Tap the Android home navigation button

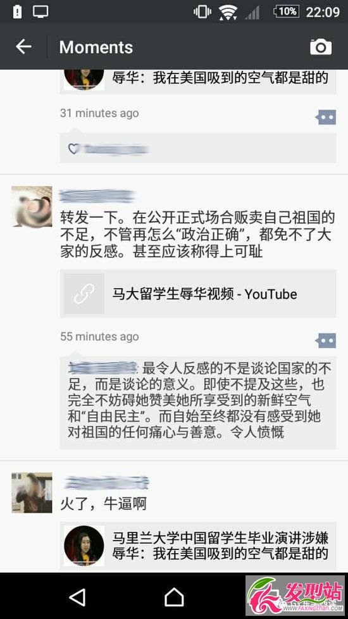coord(174,596)
